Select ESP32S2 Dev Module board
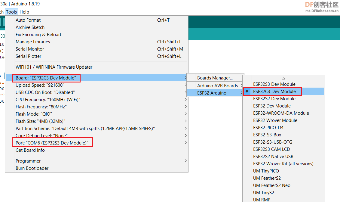The width and height of the screenshot is (340, 202). (283, 99)
